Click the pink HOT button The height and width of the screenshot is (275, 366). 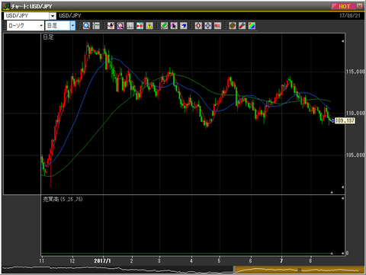click(x=343, y=6)
